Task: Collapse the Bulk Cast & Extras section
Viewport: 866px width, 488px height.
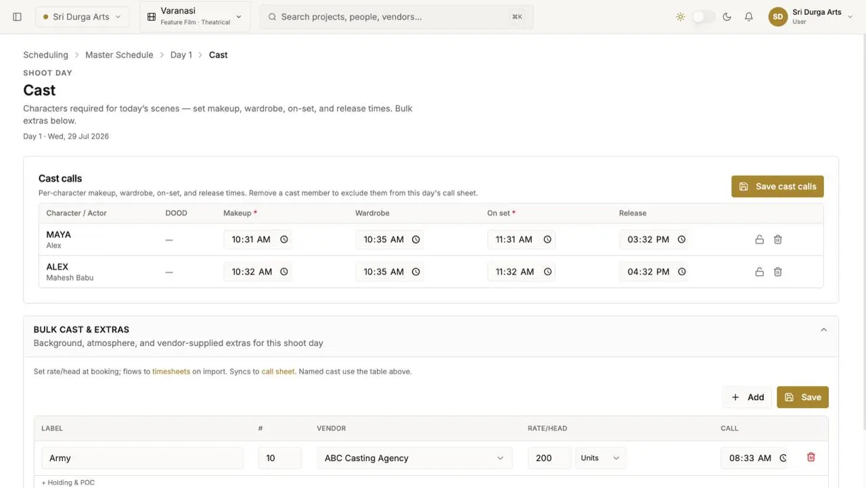Action: pyautogui.click(x=823, y=330)
